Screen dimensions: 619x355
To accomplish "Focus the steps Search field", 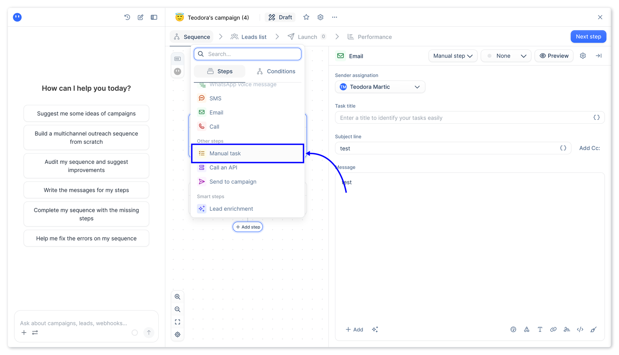I will (x=248, y=54).
